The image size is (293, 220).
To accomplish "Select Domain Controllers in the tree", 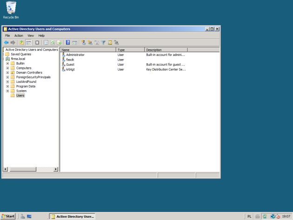I will click(29, 73).
